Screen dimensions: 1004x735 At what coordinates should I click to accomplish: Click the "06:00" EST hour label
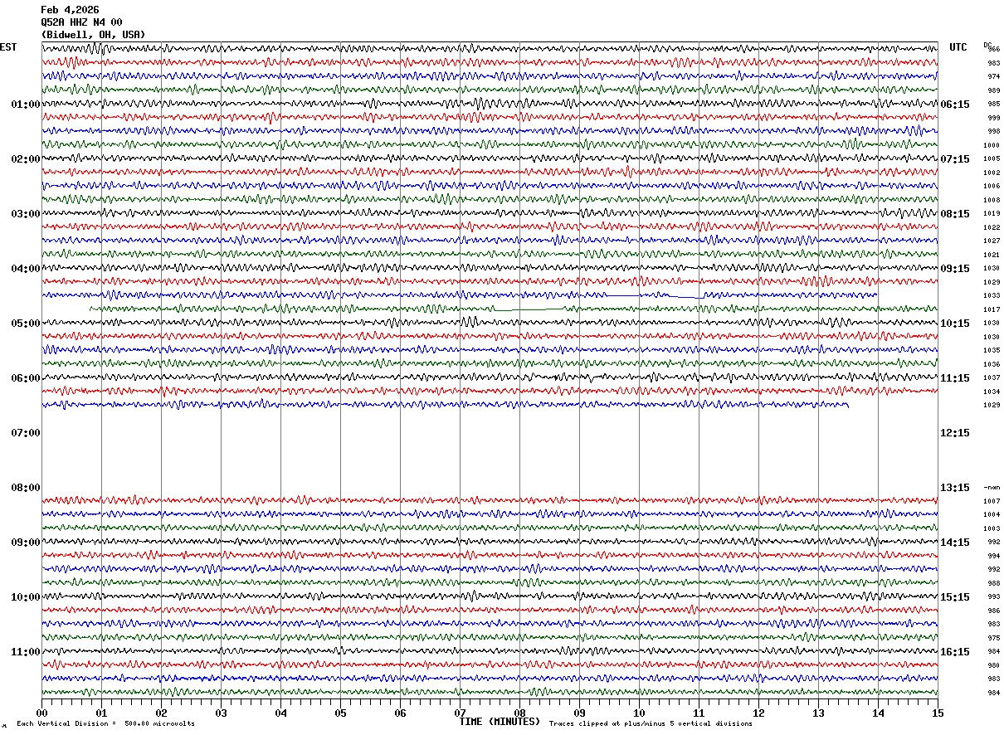pos(25,378)
